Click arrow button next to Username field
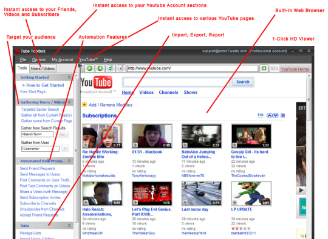Screen dimensions: 328x239 [x=65, y=148]
